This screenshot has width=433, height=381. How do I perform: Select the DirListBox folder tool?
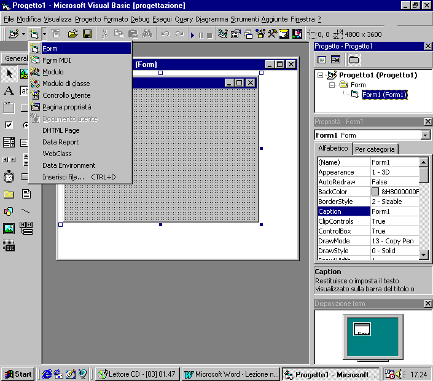coord(9,194)
